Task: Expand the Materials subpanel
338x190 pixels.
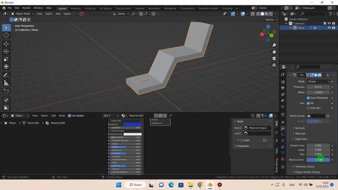Action: (x=300, y=134)
